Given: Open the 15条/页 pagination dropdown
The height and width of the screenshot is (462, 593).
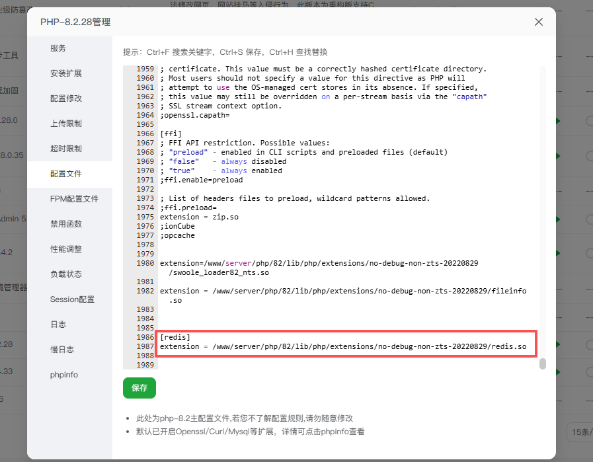Looking at the screenshot, I should [581, 432].
